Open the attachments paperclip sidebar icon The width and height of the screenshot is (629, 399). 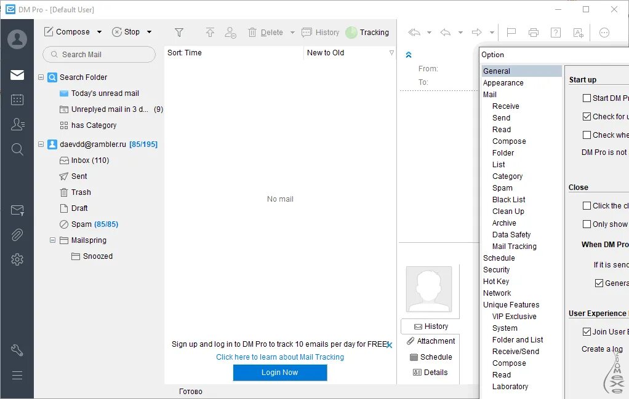(x=17, y=235)
